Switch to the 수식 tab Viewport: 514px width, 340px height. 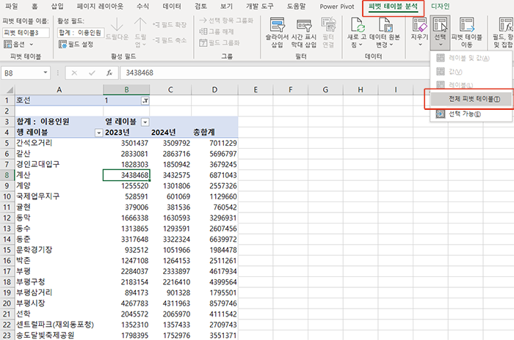(143, 6)
